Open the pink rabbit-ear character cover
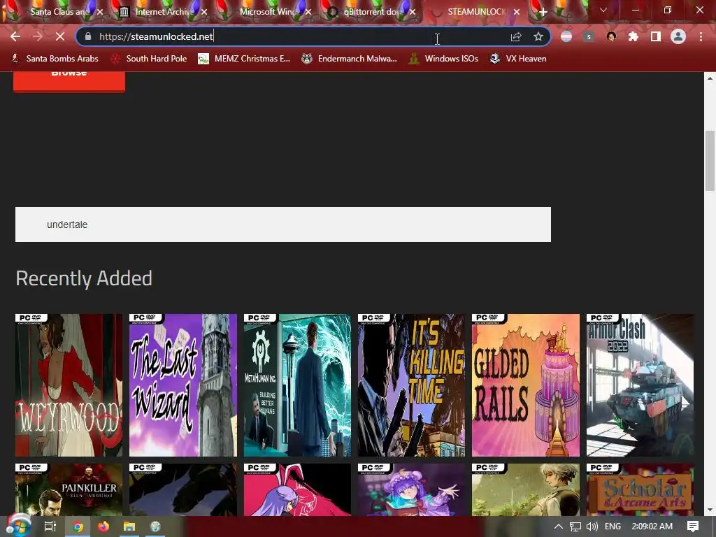The height and width of the screenshot is (537, 716). (x=297, y=489)
